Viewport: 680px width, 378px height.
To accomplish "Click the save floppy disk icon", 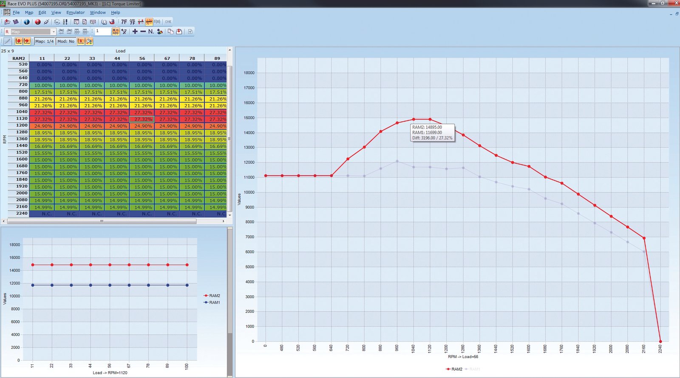I will (16, 22).
